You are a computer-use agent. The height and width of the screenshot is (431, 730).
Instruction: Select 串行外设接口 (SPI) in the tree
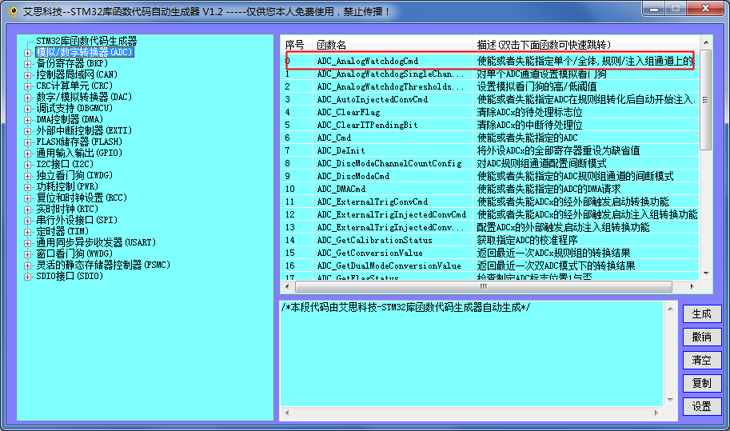[x=77, y=220]
